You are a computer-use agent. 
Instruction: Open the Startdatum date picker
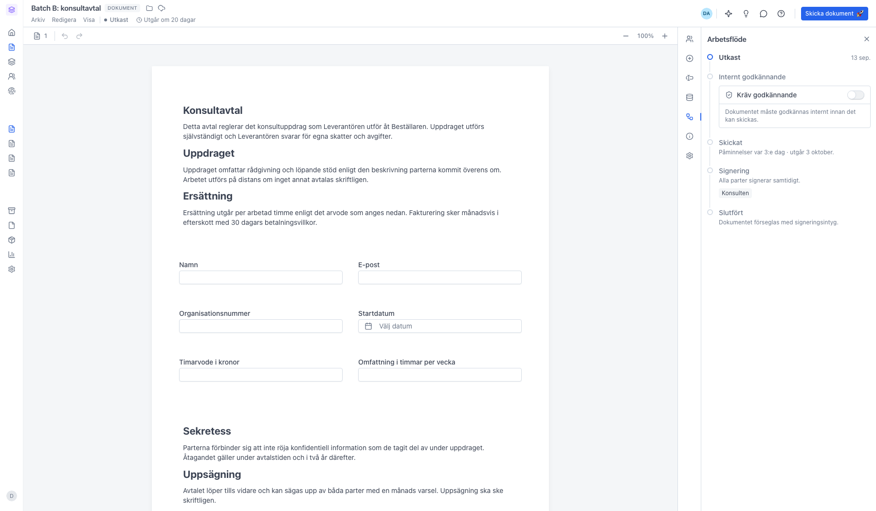440,326
